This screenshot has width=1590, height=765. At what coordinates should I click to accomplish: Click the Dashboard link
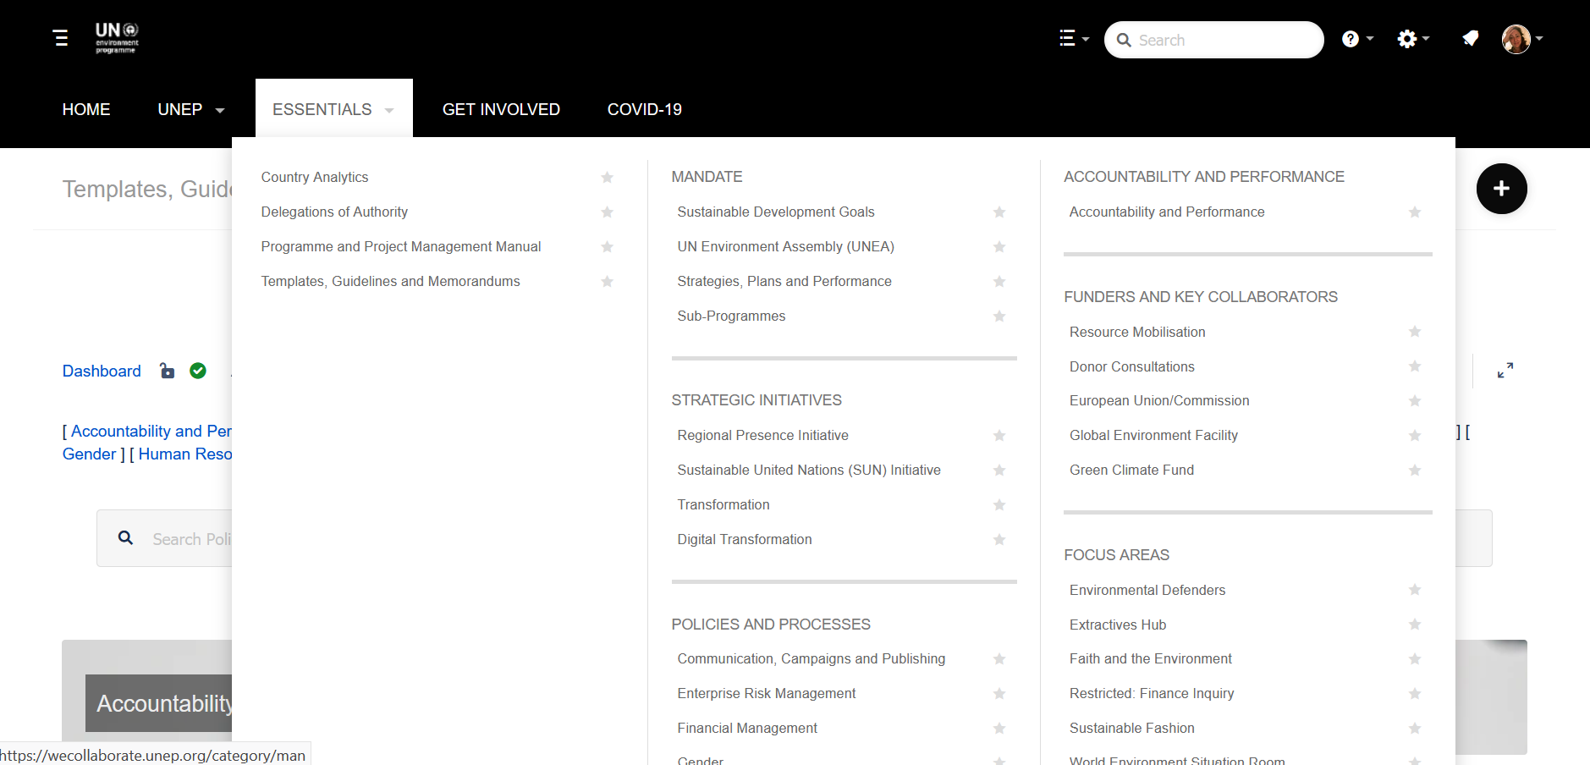point(102,371)
